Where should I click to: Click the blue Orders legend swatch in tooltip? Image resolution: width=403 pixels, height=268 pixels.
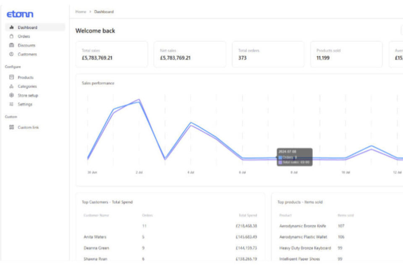[280, 157]
